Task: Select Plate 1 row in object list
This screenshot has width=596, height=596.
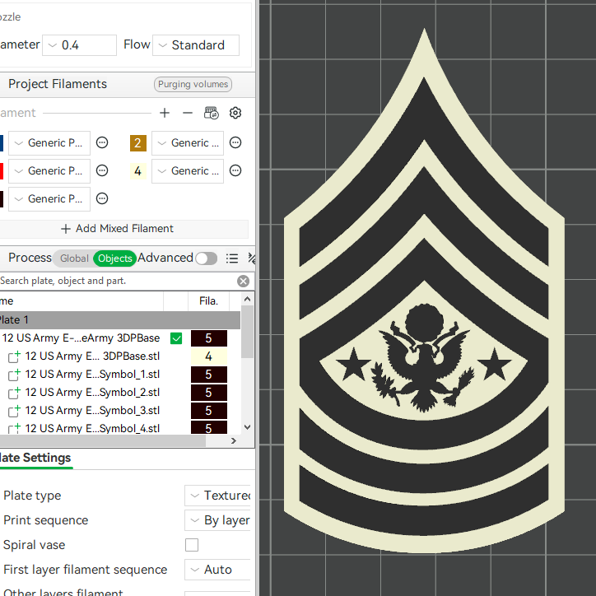Action: click(x=120, y=320)
